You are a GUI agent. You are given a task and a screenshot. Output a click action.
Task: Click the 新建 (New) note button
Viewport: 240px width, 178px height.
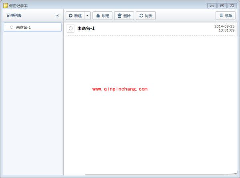coord(75,16)
